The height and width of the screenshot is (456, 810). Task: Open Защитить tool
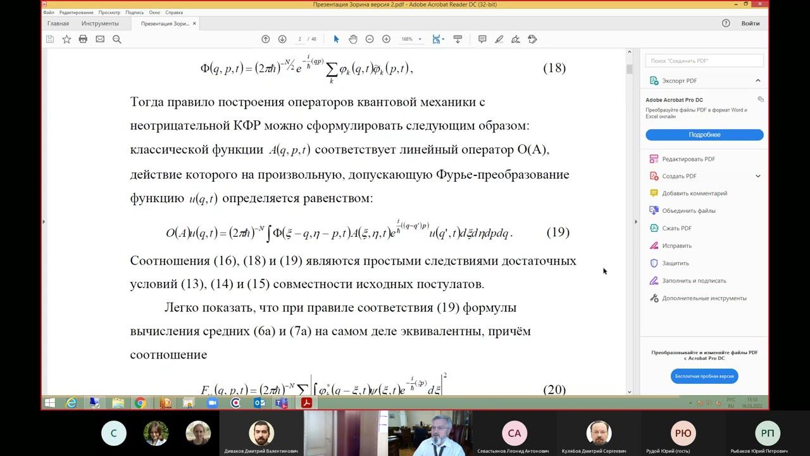(x=675, y=263)
